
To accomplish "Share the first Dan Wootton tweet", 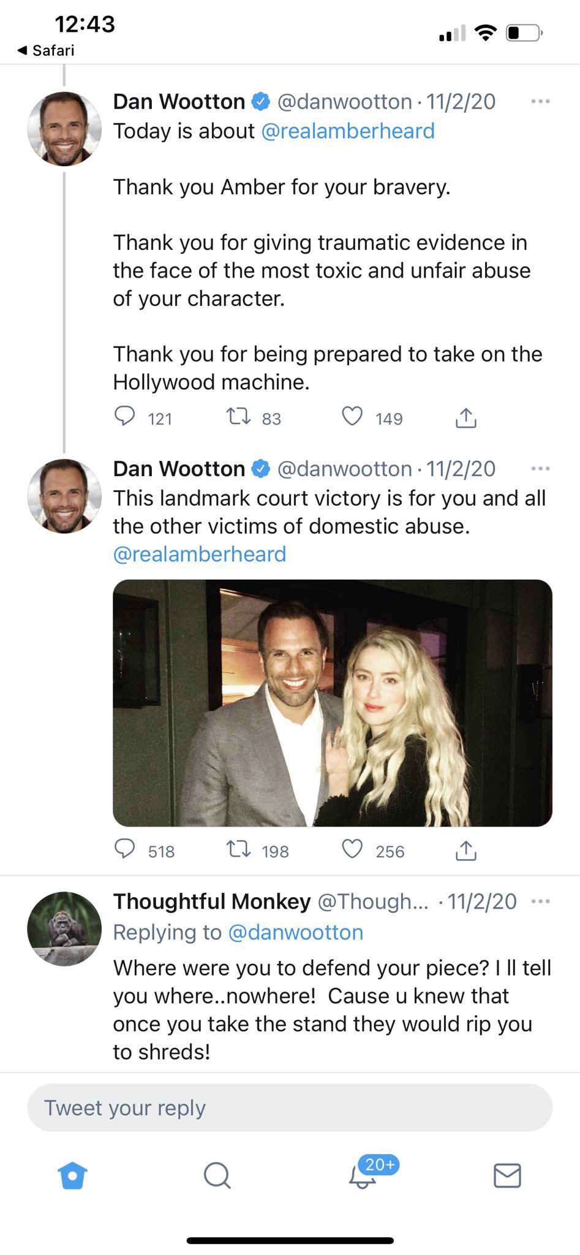I will (x=465, y=418).
